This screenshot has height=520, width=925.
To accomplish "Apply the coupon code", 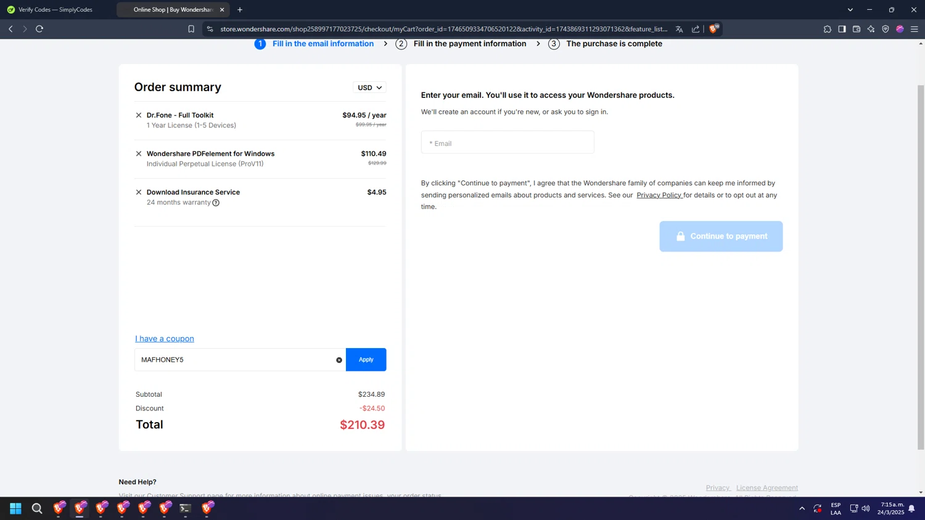I will click(x=366, y=360).
